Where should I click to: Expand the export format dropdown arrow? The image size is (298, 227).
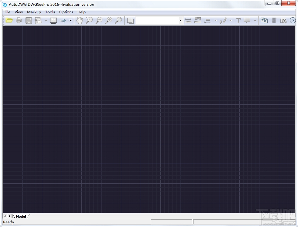click(46, 20)
